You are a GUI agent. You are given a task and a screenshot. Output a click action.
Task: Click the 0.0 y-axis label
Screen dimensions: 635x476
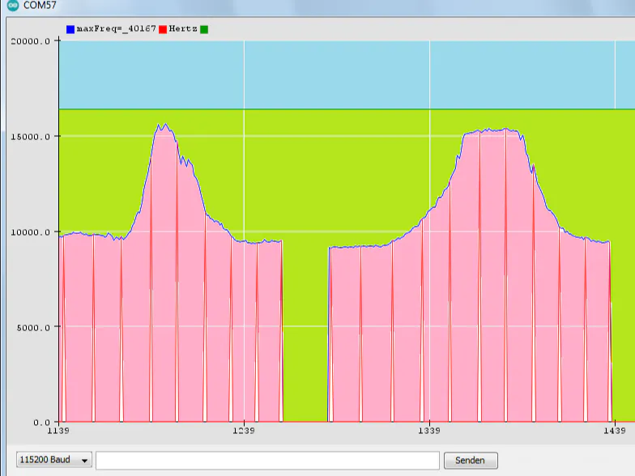pyautogui.click(x=42, y=423)
